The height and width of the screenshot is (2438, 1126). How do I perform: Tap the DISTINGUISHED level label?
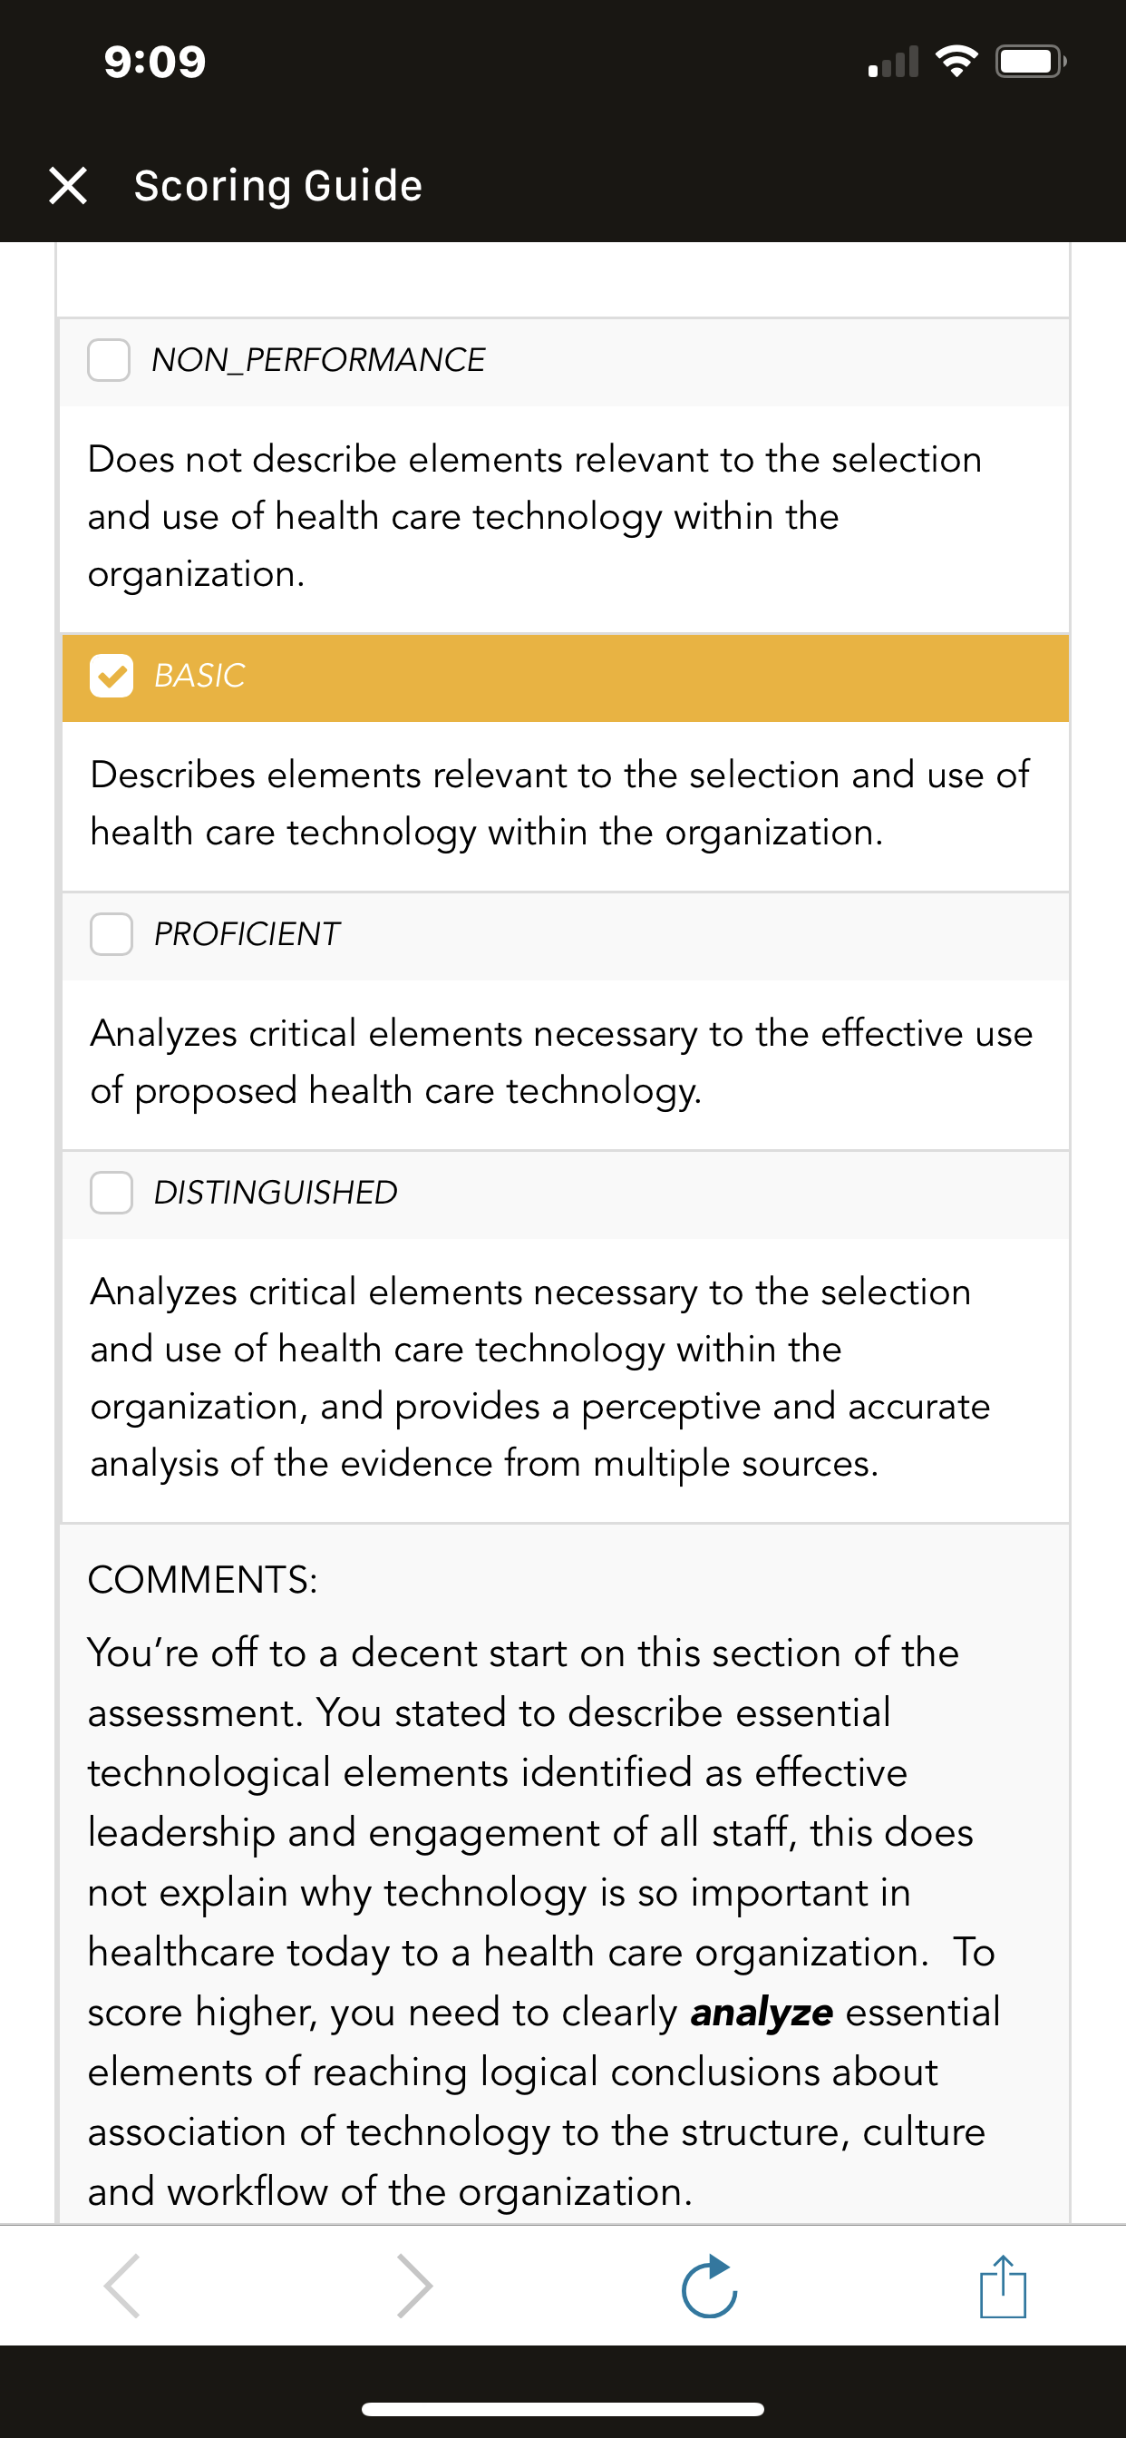[276, 1193]
